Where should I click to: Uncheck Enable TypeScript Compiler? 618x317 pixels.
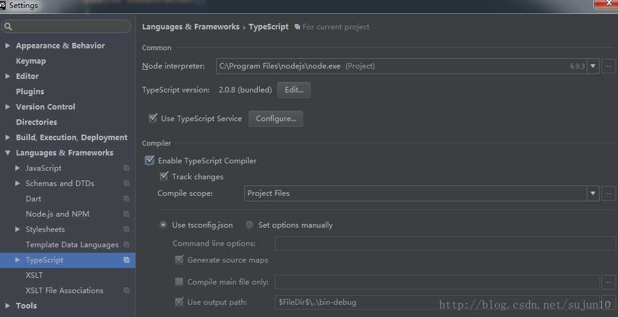point(149,160)
